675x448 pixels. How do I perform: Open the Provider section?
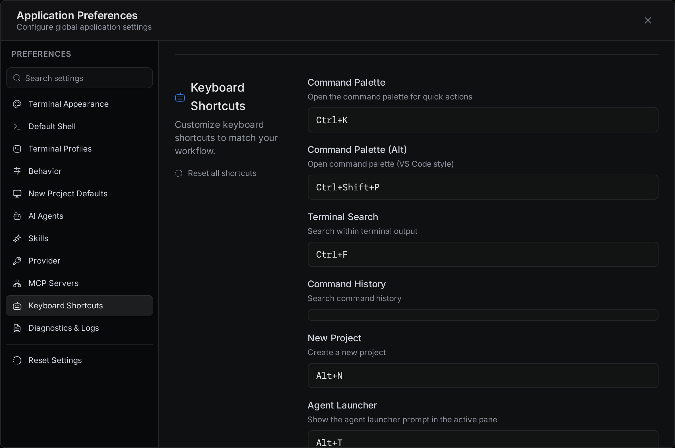pos(79,261)
